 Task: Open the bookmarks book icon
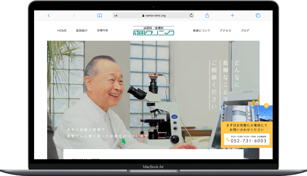coord(100,15)
